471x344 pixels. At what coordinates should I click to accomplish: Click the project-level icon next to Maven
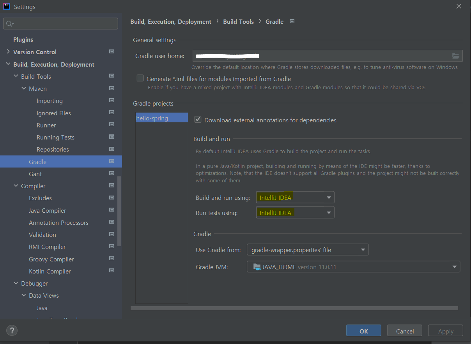tap(112, 88)
